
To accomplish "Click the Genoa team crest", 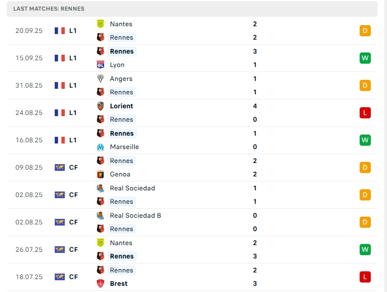I will (101, 174).
